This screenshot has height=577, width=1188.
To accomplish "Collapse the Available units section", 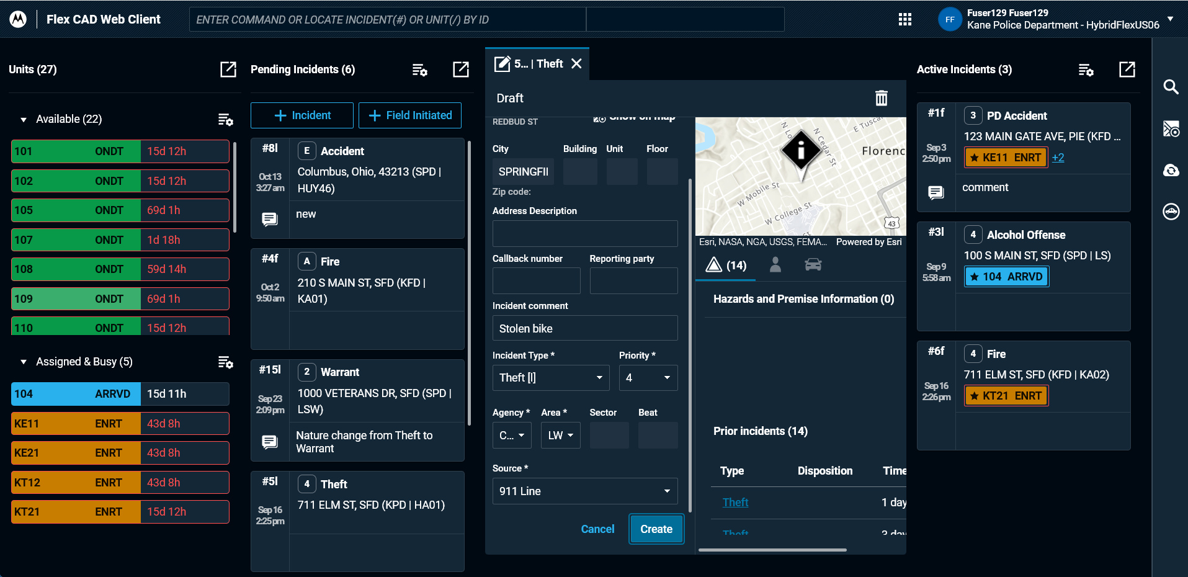I will [24, 119].
